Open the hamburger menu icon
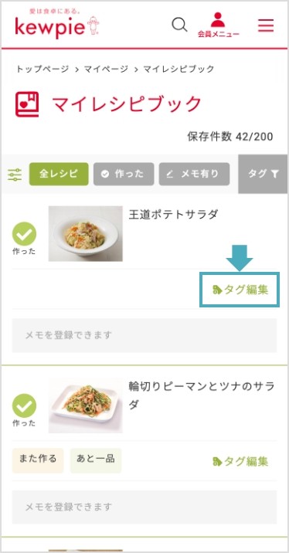The height and width of the screenshot is (553, 289). [266, 25]
